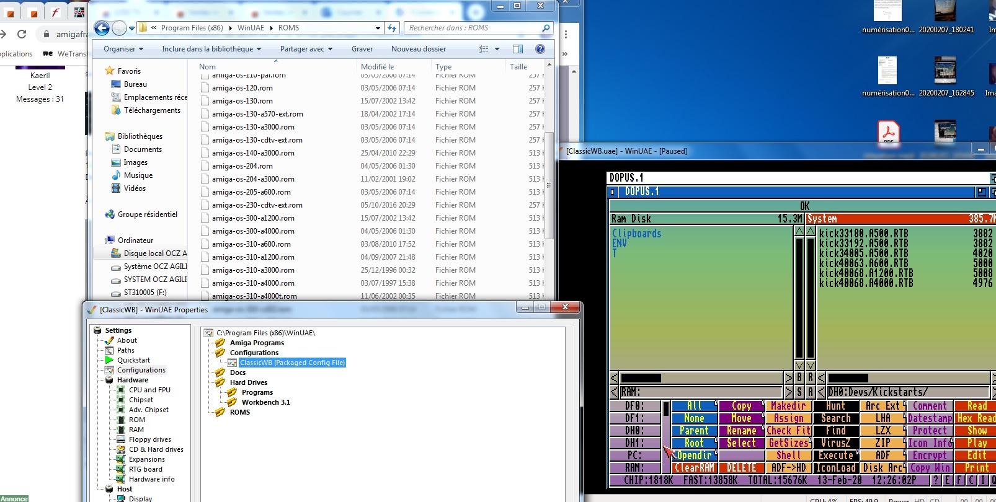Click the ROMS segment in the address path
Image resolution: width=996 pixels, height=502 pixels.
click(x=288, y=28)
